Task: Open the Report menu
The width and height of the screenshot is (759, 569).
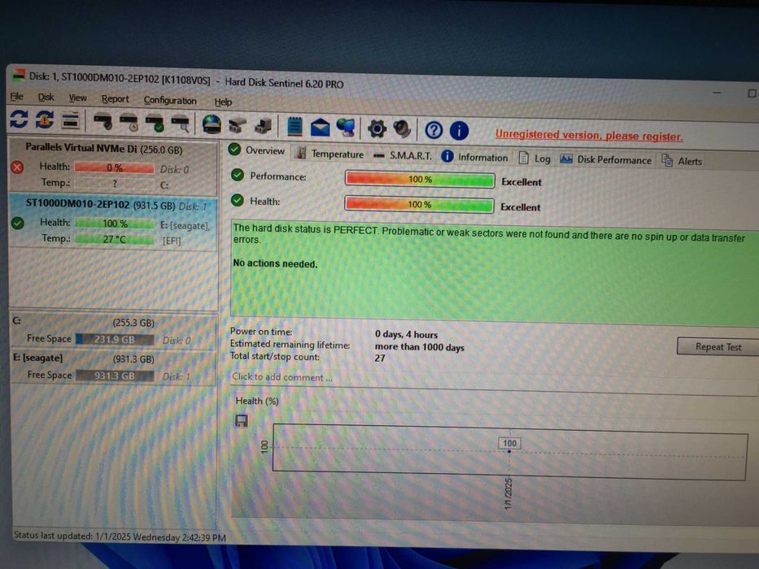Action: [x=116, y=99]
